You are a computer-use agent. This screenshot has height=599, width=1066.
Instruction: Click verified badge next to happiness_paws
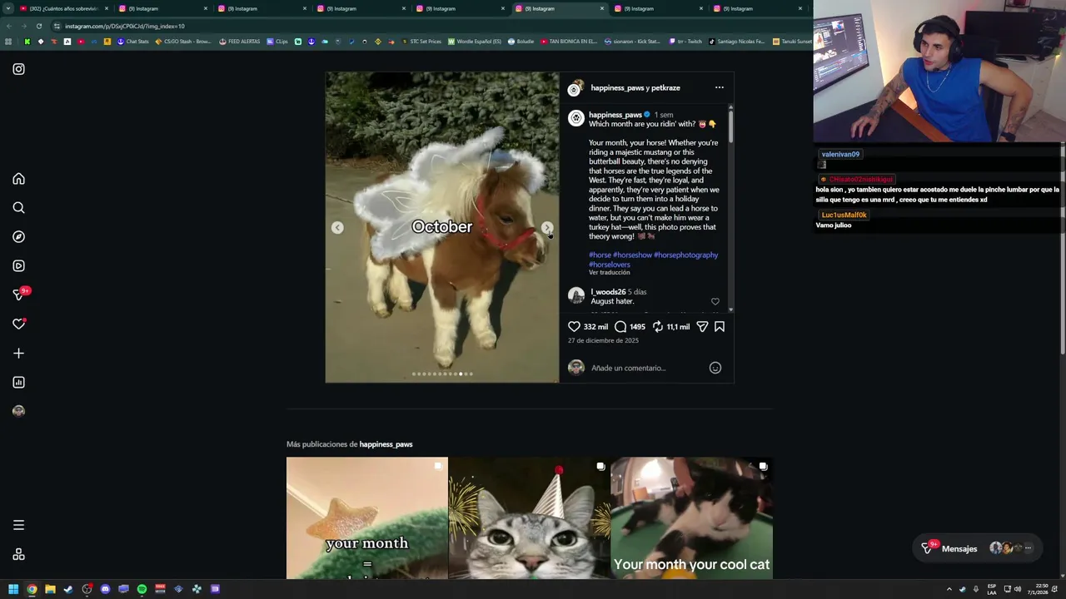tap(647, 115)
